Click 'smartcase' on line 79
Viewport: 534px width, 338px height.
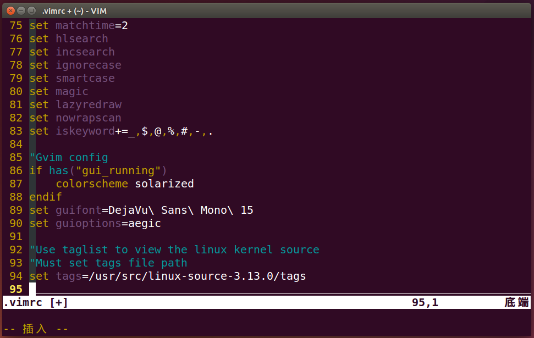pos(85,78)
